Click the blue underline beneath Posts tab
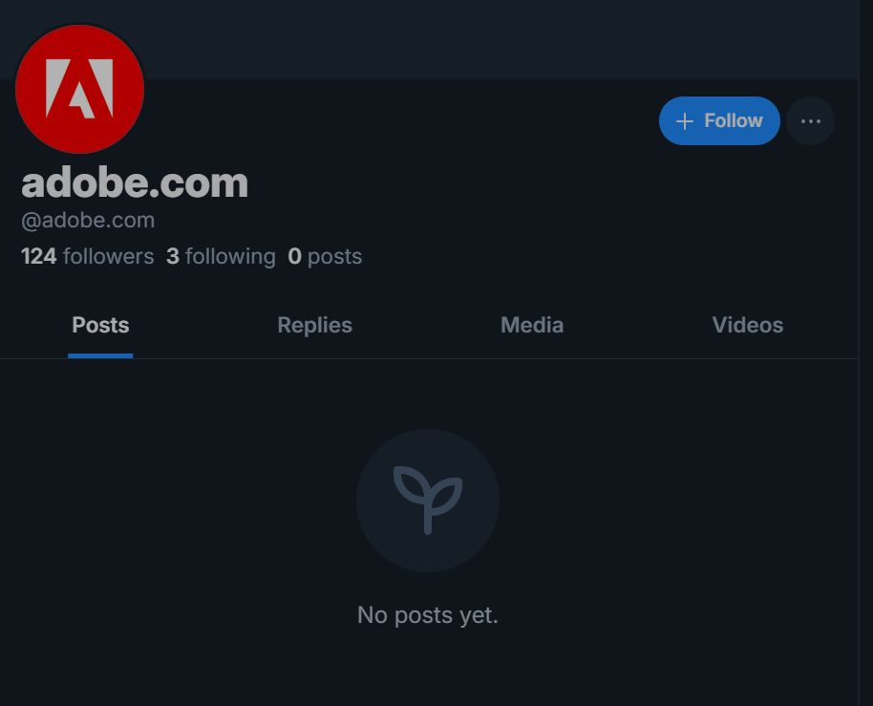Image resolution: width=873 pixels, height=706 pixels. coord(100,355)
